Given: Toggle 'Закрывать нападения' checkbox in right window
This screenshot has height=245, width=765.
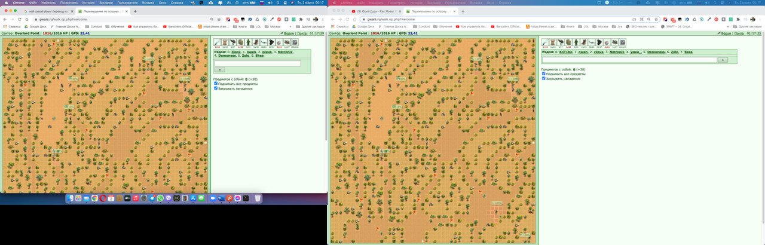Looking at the screenshot, I should [544, 78].
